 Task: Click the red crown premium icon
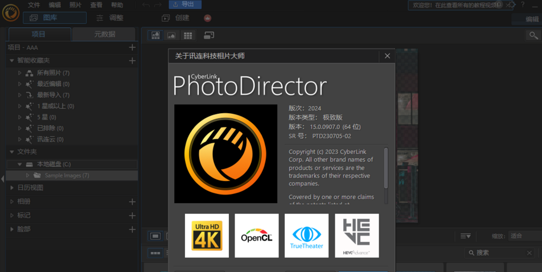(207, 18)
